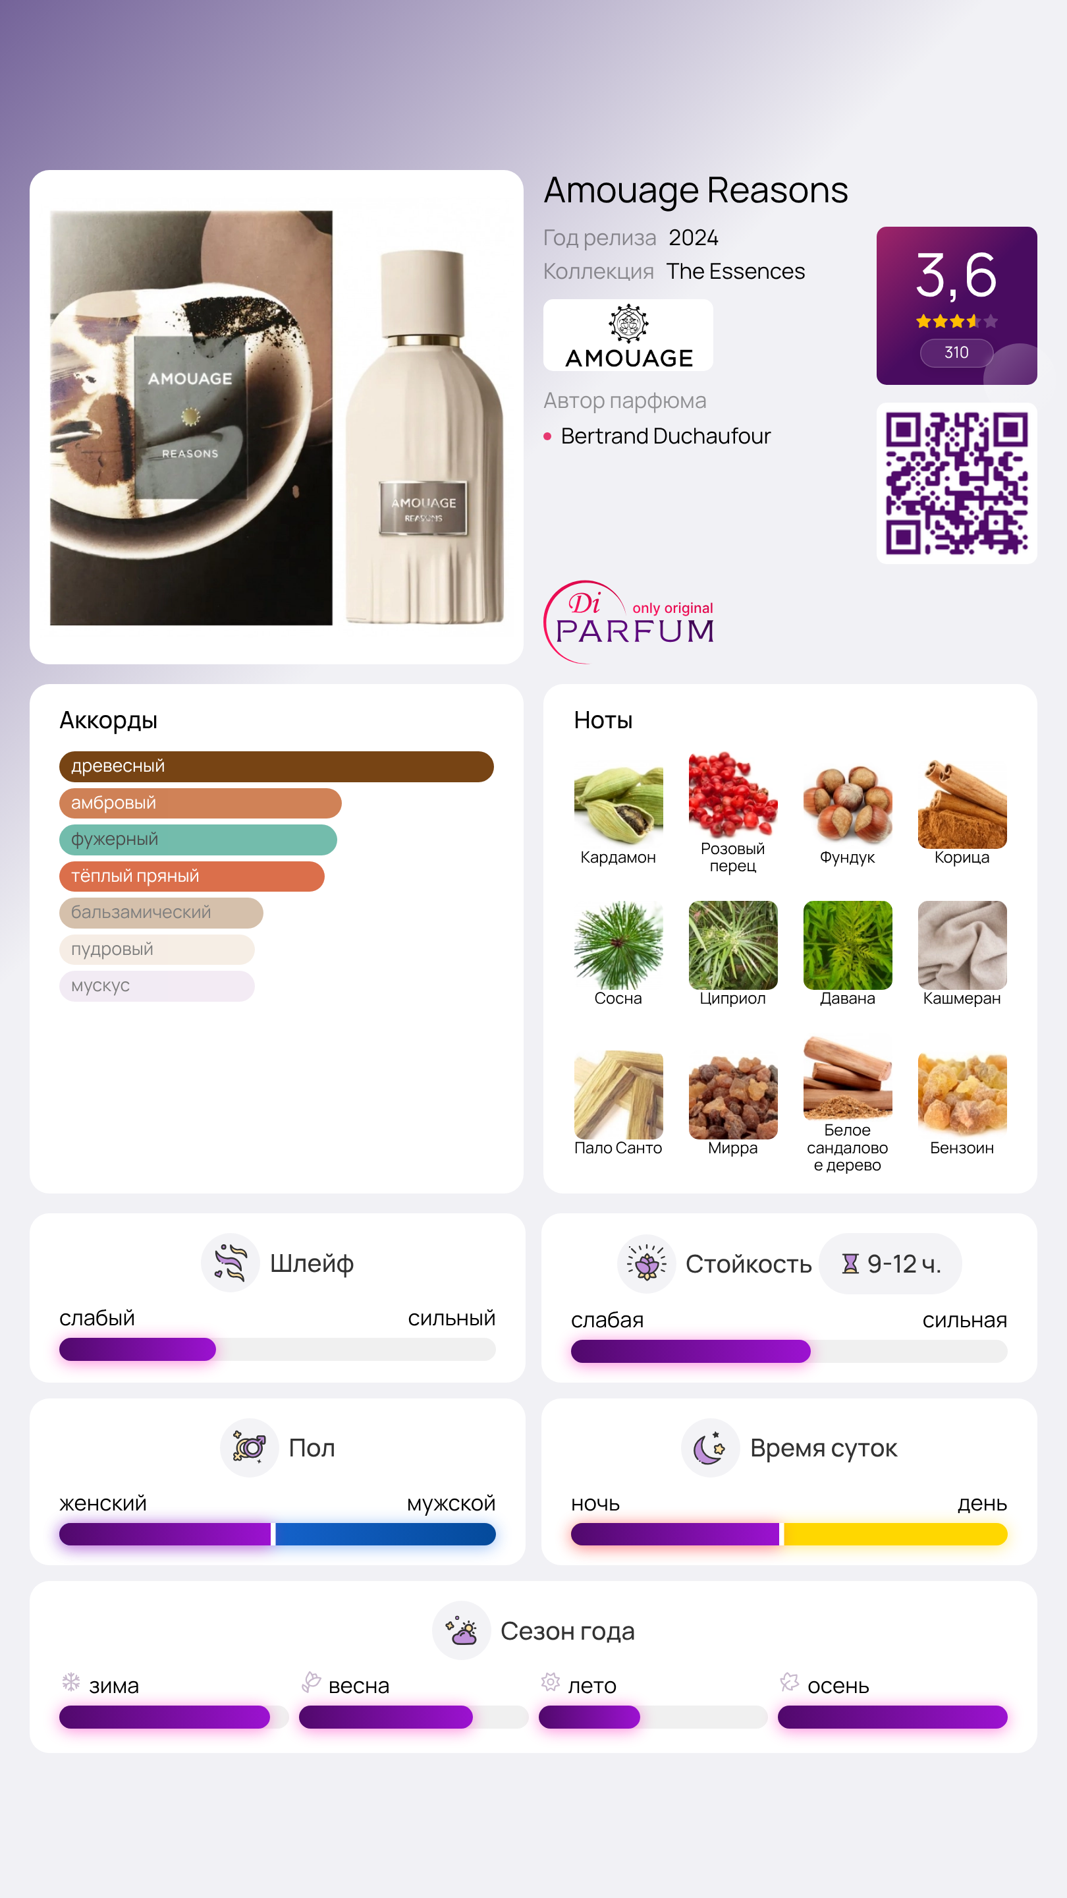
Task: Click the Шлейф strength progress bar
Action: [277, 1349]
